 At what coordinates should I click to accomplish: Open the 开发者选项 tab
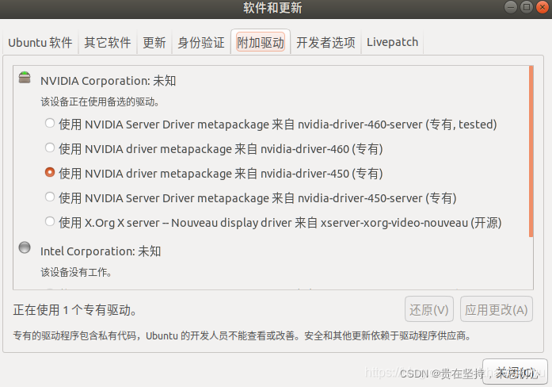coord(325,42)
